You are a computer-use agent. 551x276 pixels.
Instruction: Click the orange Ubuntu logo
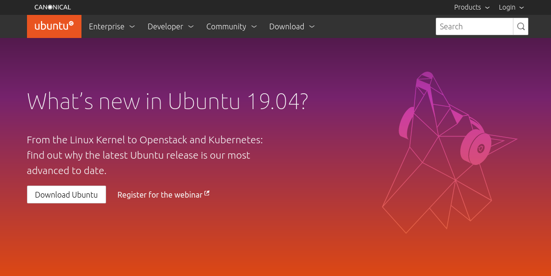(x=54, y=26)
